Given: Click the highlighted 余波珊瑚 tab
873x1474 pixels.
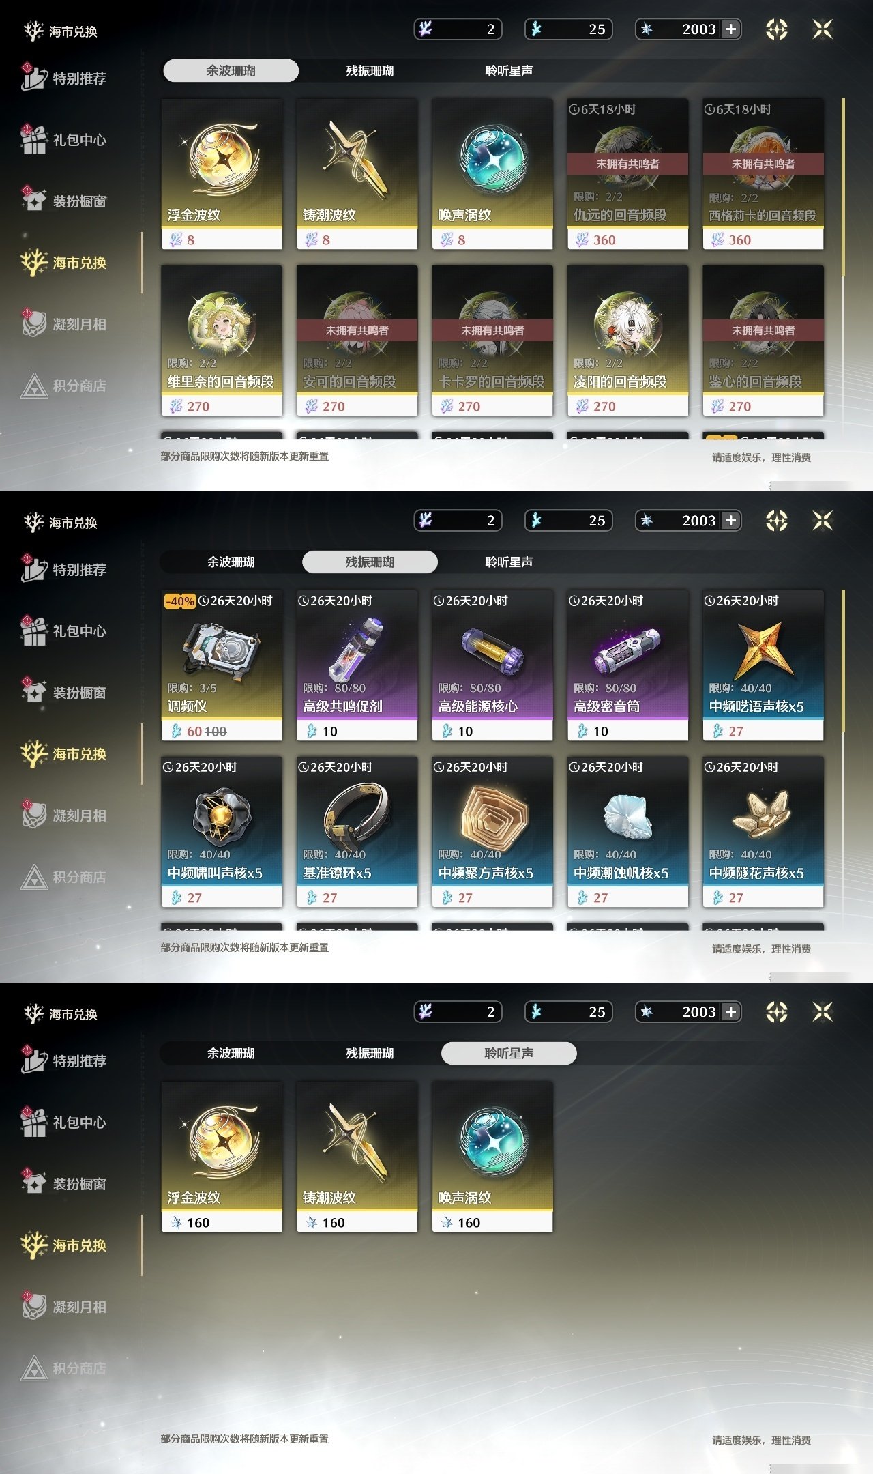Looking at the screenshot, I should coord(231,70).
